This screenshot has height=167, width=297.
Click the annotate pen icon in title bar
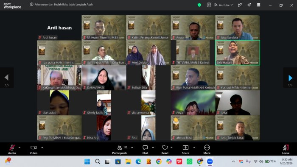(x=240, y=5)
